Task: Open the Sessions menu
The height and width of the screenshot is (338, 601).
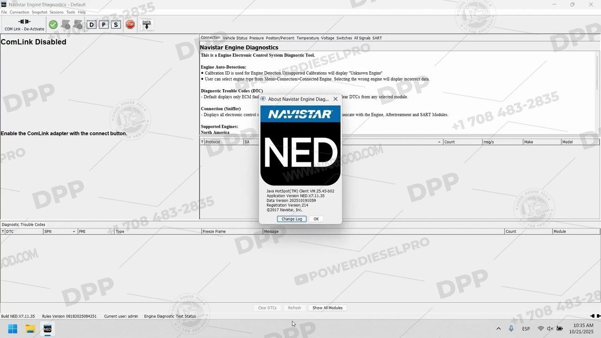Action: coord(57,12)
